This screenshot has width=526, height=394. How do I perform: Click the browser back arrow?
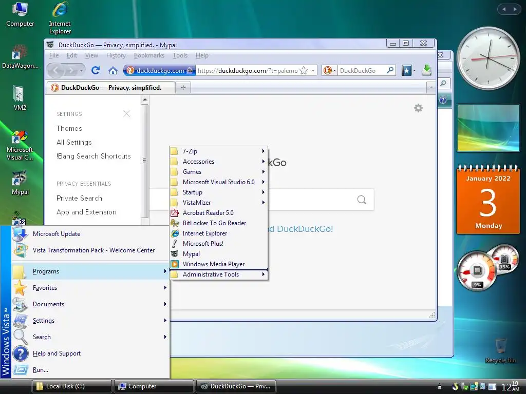pos(56,70)
